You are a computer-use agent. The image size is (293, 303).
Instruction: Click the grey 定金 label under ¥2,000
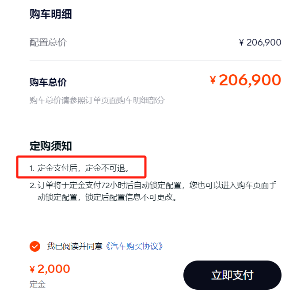click(38, 284)
